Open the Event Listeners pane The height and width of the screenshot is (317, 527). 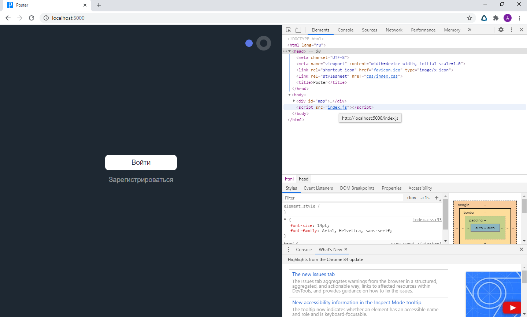click(x=319, y=188)
